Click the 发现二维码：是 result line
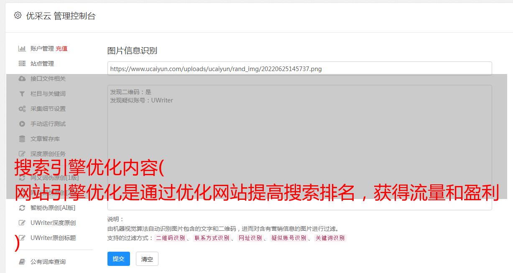 [x=131, y=92]
